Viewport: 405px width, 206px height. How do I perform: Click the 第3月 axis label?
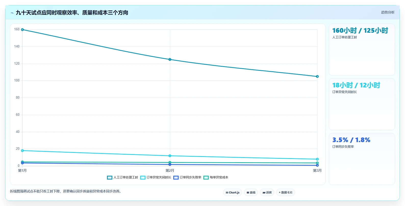click(317, 170)
